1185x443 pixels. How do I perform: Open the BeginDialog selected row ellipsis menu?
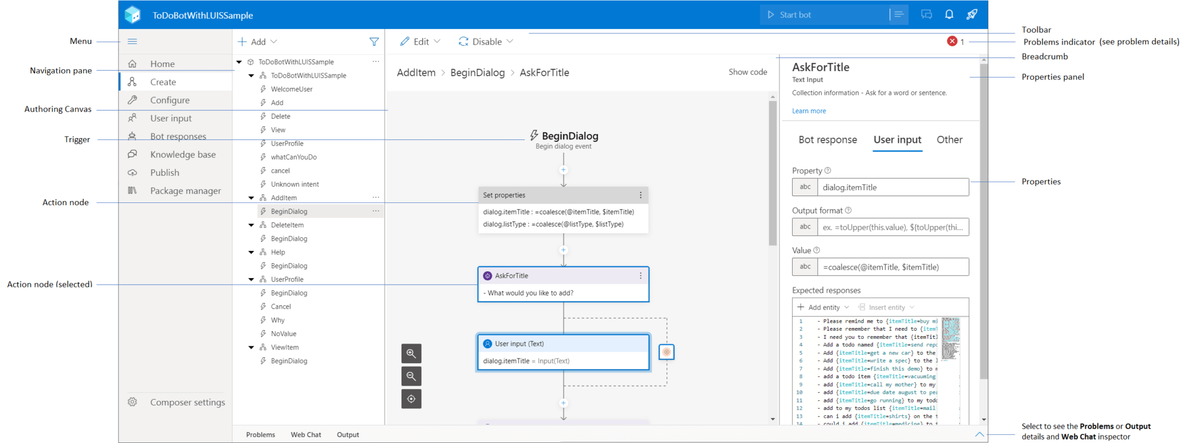pos(376,211)
